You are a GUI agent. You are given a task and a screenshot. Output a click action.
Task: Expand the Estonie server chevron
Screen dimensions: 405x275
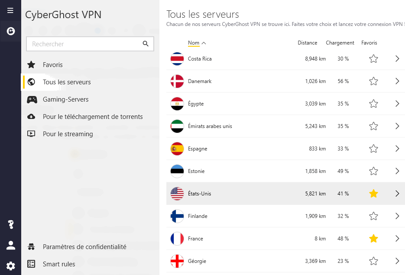397,171
